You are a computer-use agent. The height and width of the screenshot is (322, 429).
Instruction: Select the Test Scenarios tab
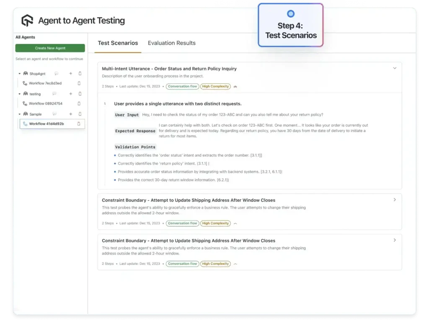coord(118,43)
